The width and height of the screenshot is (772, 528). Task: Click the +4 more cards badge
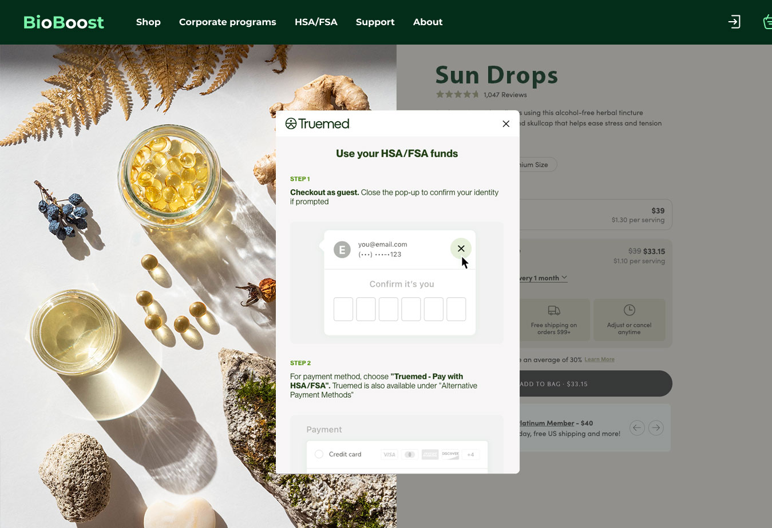470,454
